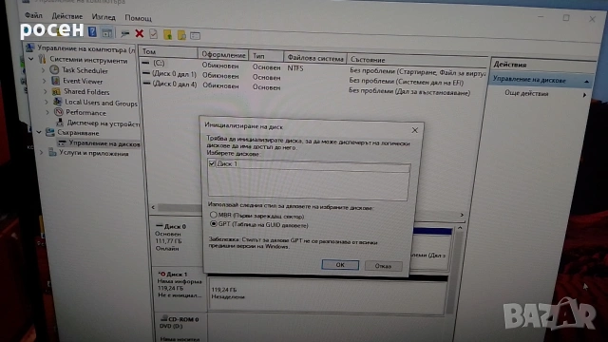608x342 pixels.
Task: Open the Действие menu
Action: (x=67, y=16)
